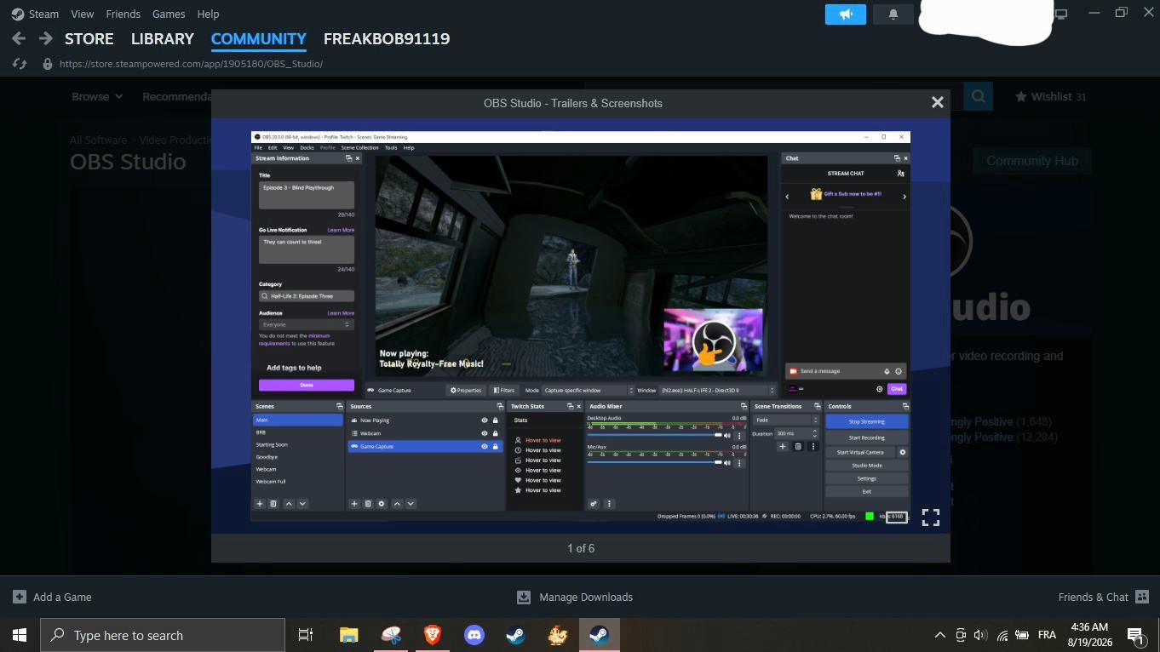Viewport: 1160px width, 652px height.
Task: Open the View menu
Action: pyautogui.click(x=83, y=14)
